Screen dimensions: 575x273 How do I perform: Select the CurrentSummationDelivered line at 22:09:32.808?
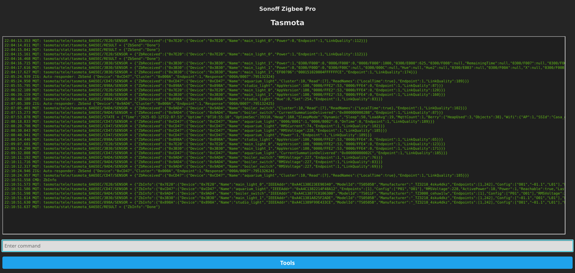click(226, 153)
